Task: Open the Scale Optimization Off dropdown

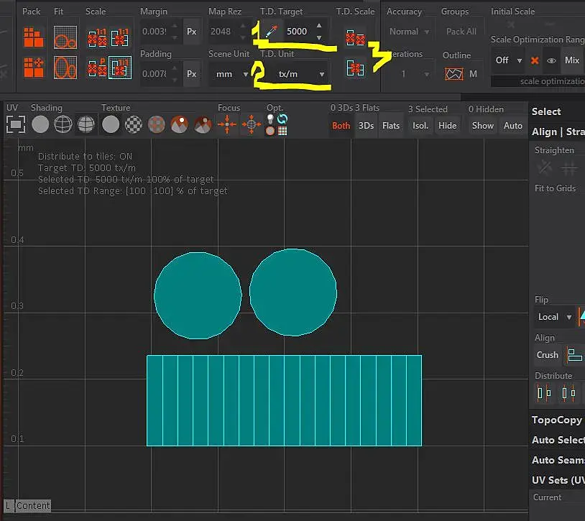Action: tap(508, 60)
